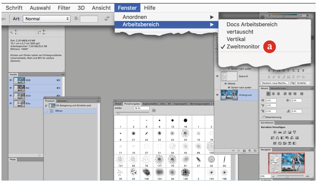Hide the Ebene 9 layer
Image resolution: width=317 pixels, height=182 pixels.
217,76
